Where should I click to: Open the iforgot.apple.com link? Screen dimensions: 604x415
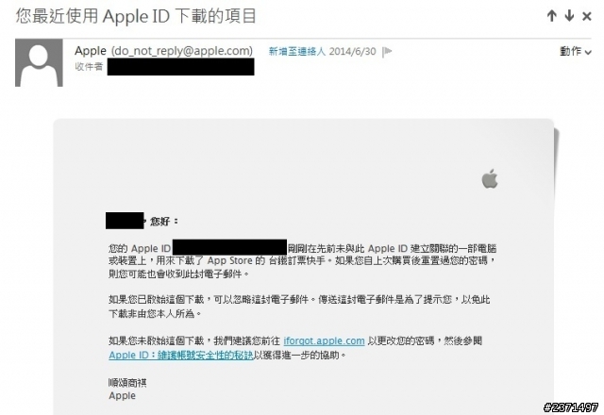point(324,341)
